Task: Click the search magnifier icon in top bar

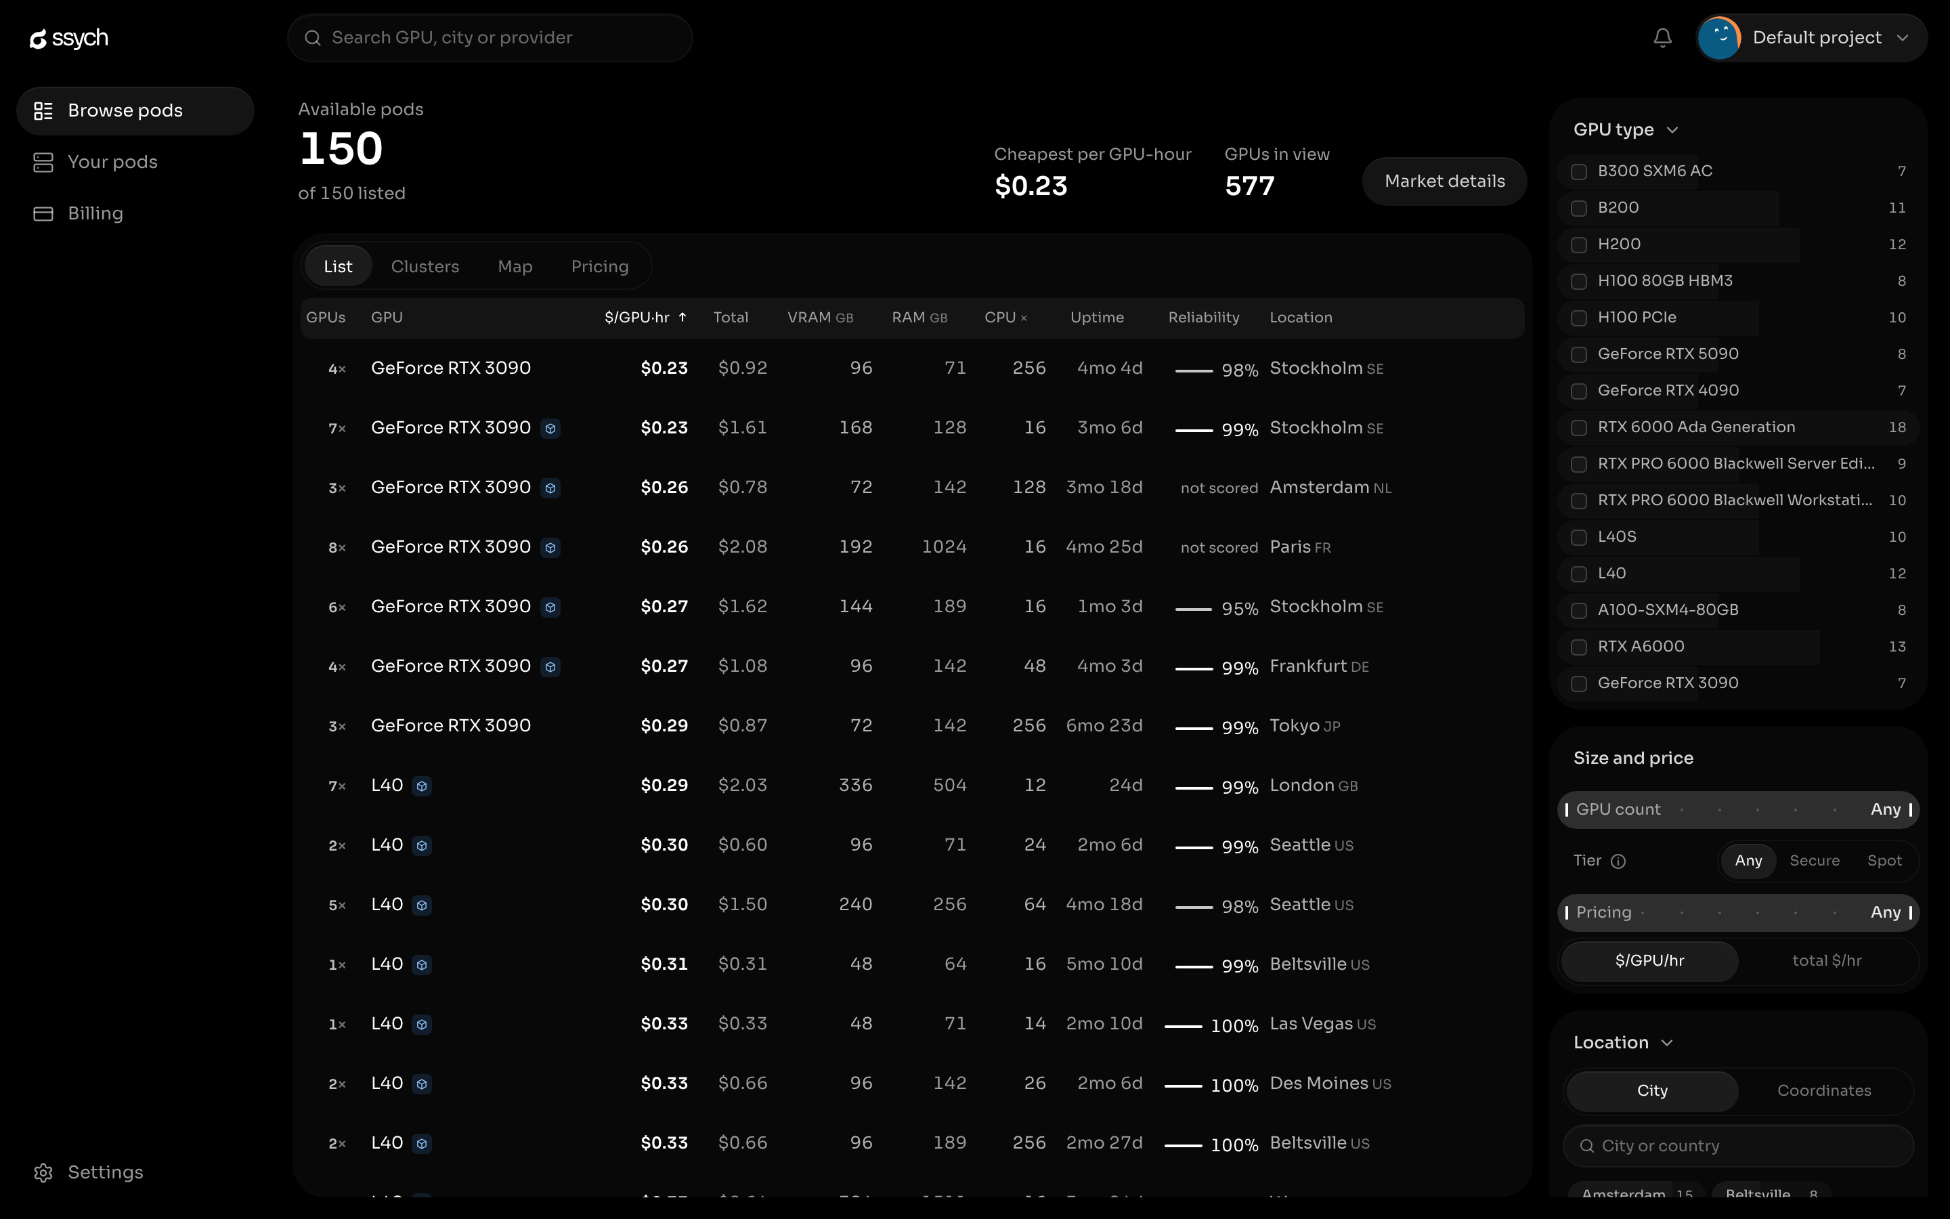Action: 313,38
